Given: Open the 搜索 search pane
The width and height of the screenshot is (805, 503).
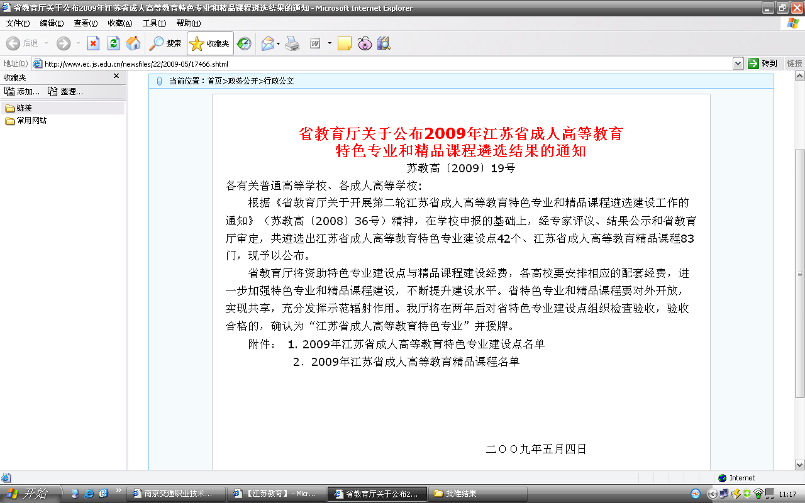Looking at the screenshot, I should [x=165, y=43].
